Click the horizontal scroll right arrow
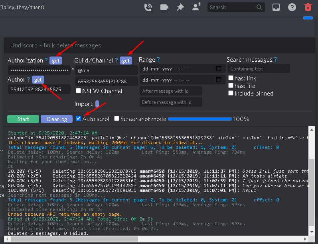 (x=305, y=239)
